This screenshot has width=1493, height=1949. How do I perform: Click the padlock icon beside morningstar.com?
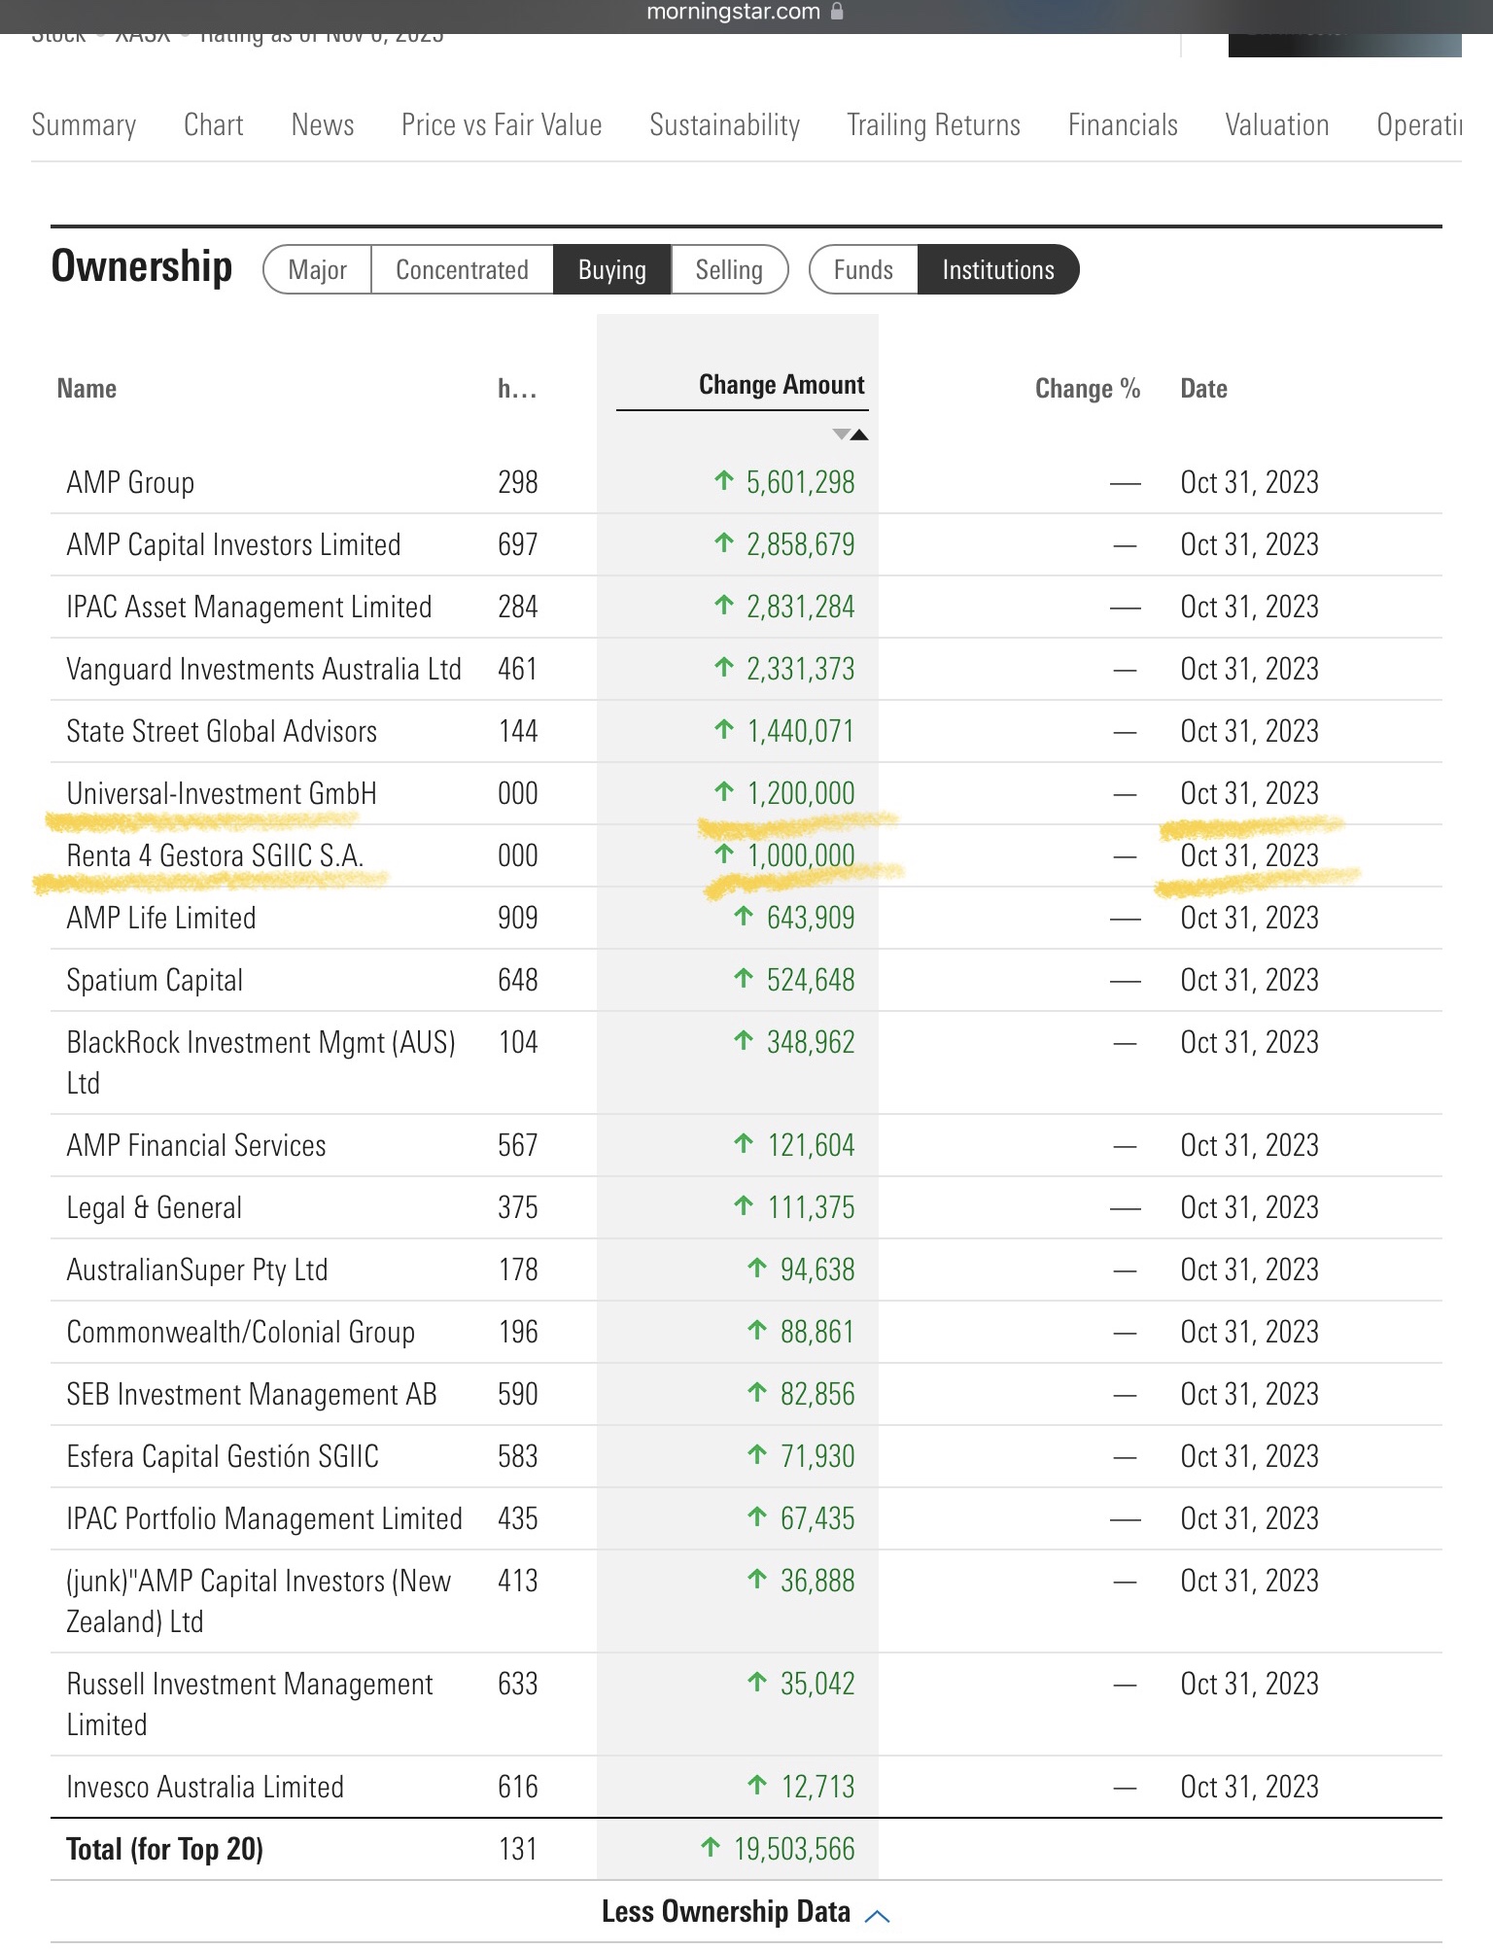(837, 12)
